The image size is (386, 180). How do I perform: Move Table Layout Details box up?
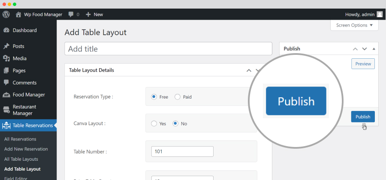(x=249, y=70)
